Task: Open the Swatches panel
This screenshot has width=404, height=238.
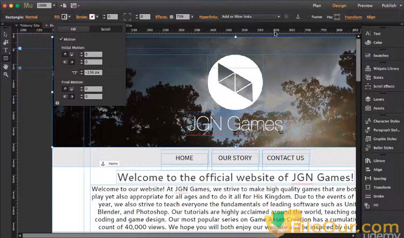Action: (x=377, y=56)
